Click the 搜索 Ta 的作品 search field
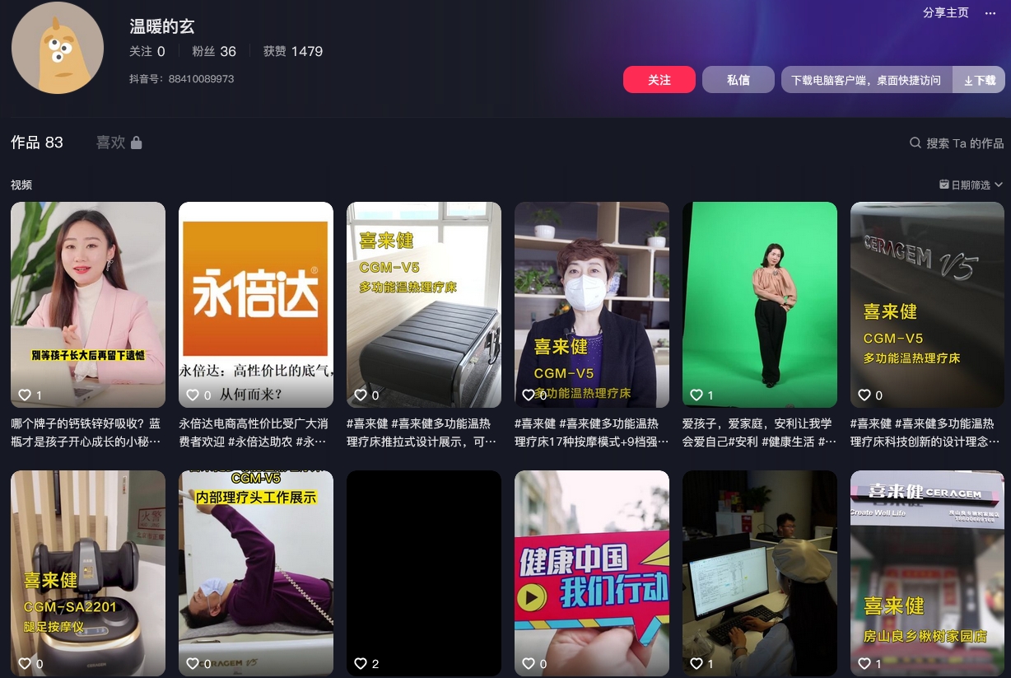 [957, 143]
